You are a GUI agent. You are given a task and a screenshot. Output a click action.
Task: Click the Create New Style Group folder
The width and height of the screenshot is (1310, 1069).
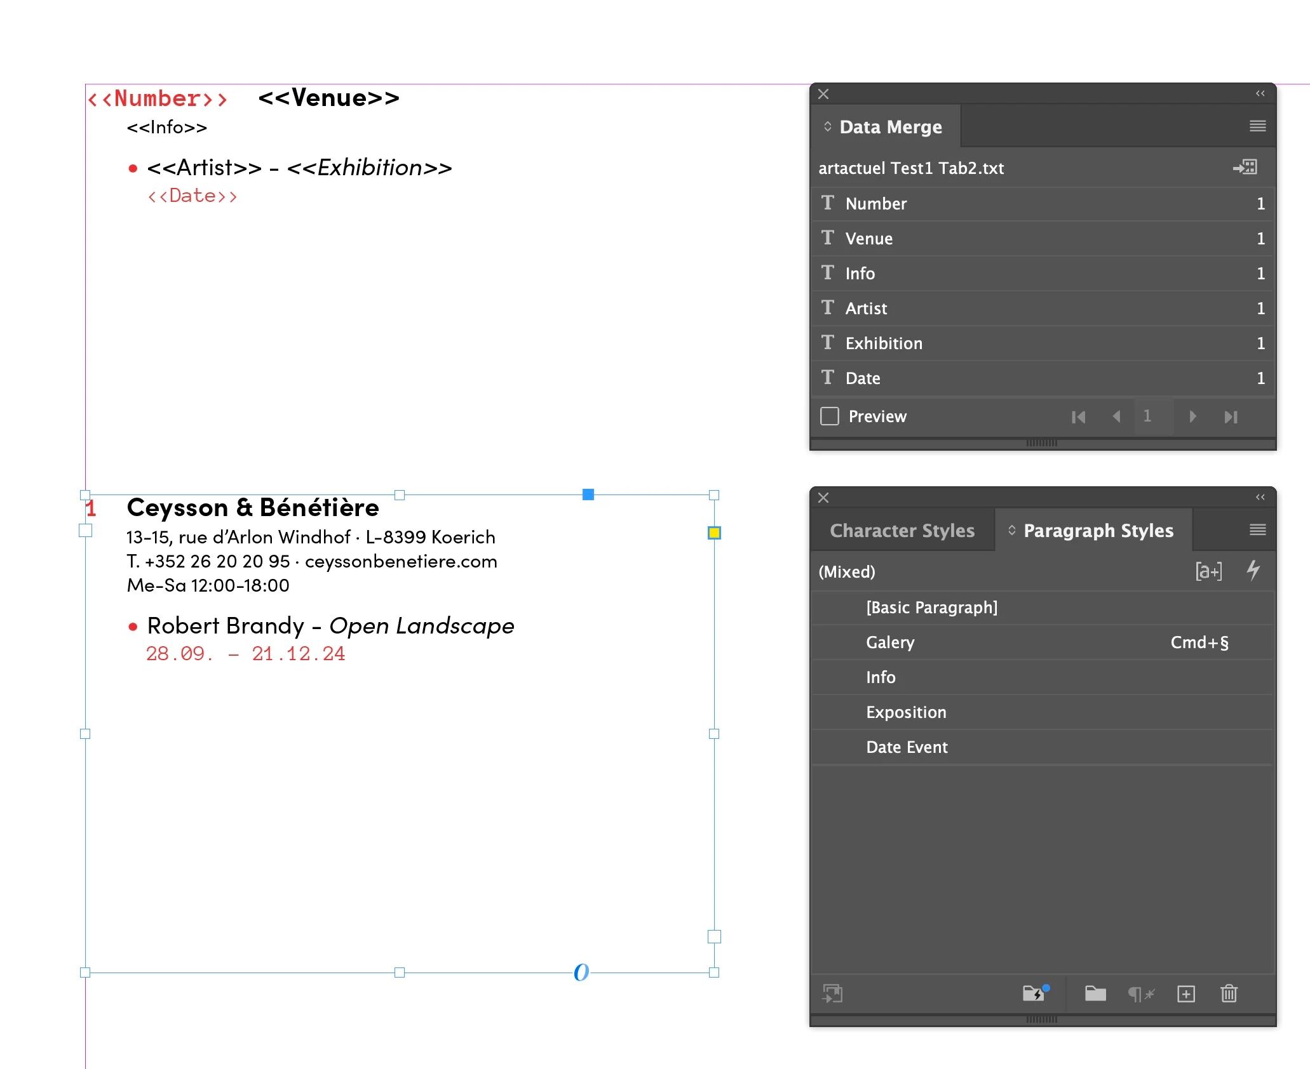point(1095,993)
